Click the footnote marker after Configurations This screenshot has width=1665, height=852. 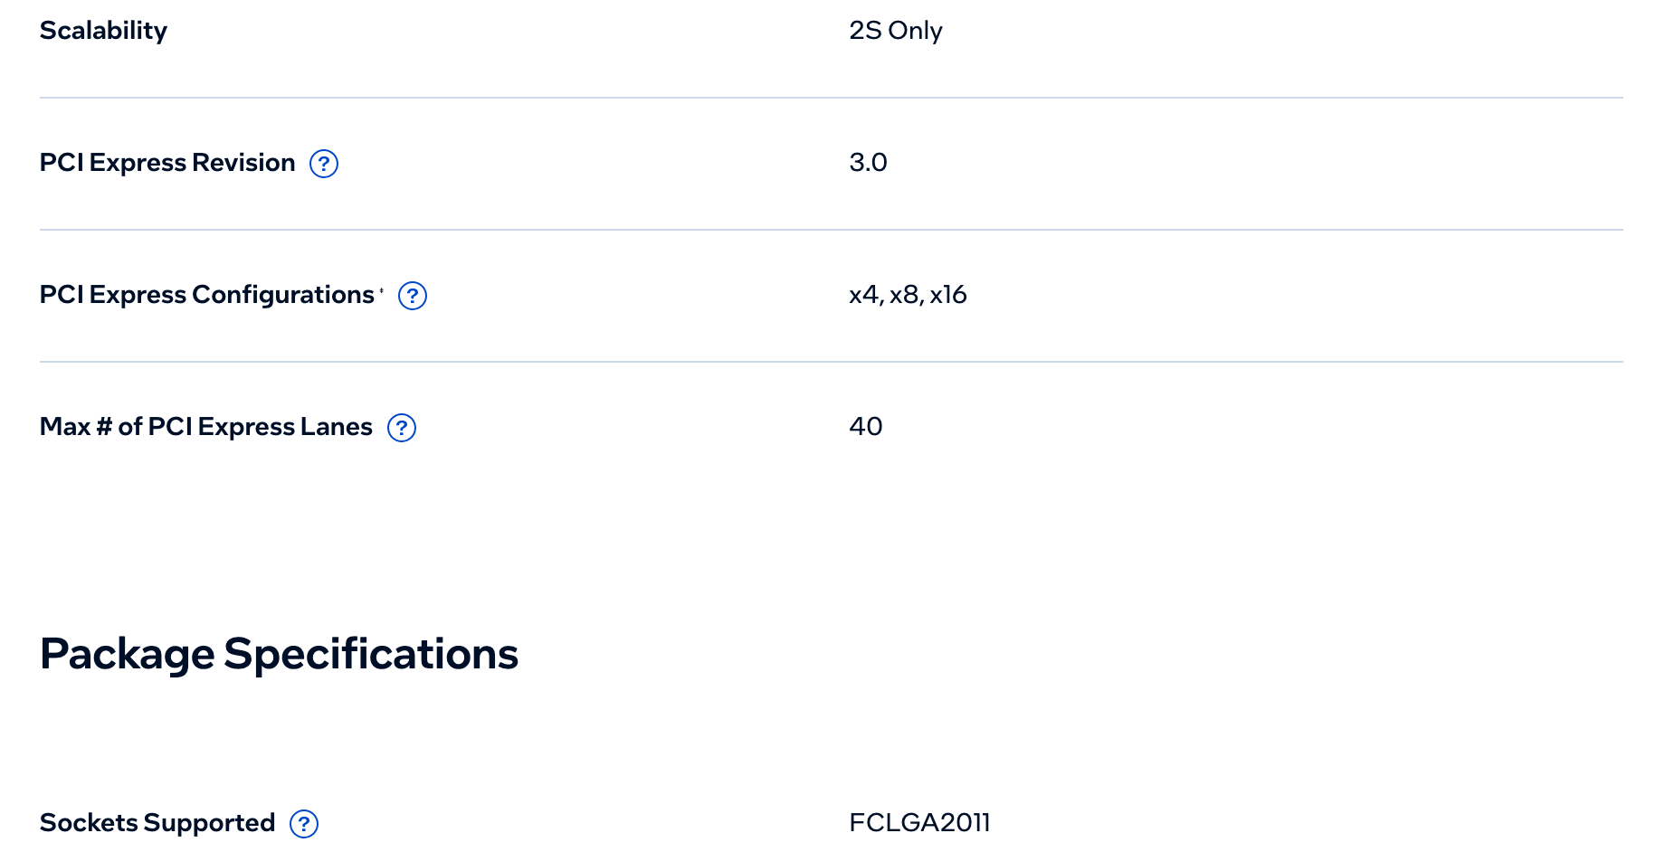click(382, 291)
